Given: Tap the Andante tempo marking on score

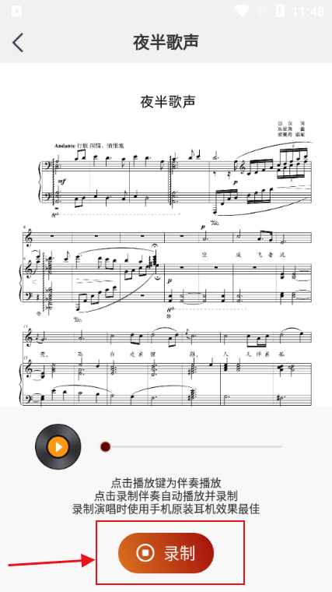Looking at the screenshot, I should (x=65, y=146).
